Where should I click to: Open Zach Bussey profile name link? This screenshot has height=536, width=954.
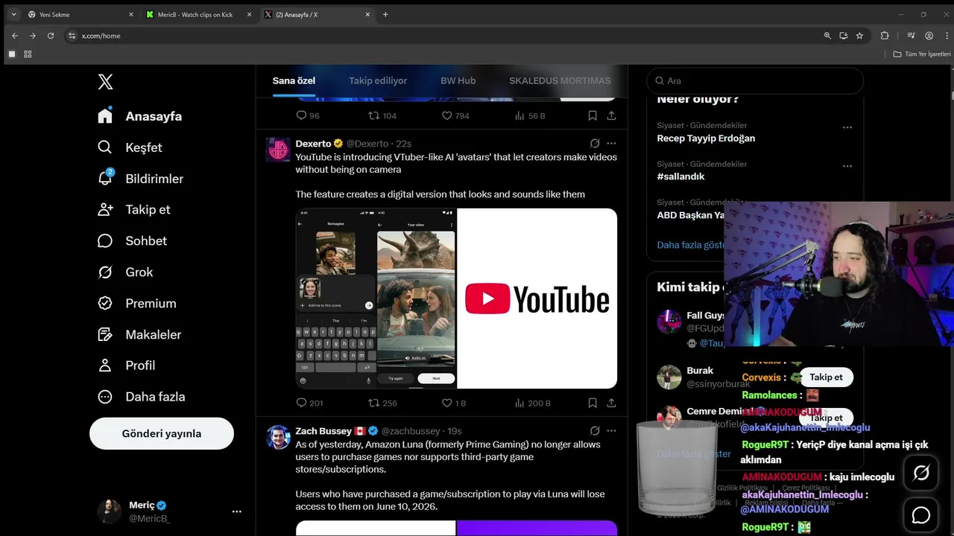[323, 431]
